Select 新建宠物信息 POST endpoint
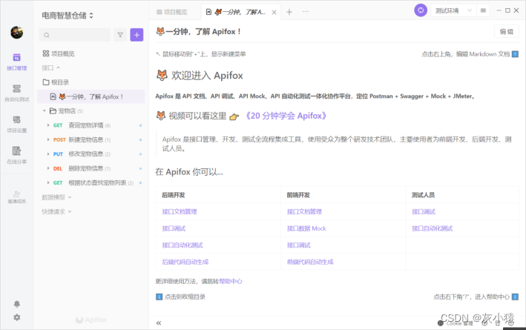Screen dimensions: 526x330 91,139
